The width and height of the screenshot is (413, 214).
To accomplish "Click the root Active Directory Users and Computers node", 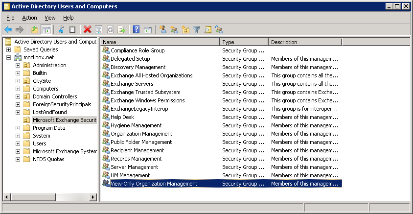I will [55, 42].
